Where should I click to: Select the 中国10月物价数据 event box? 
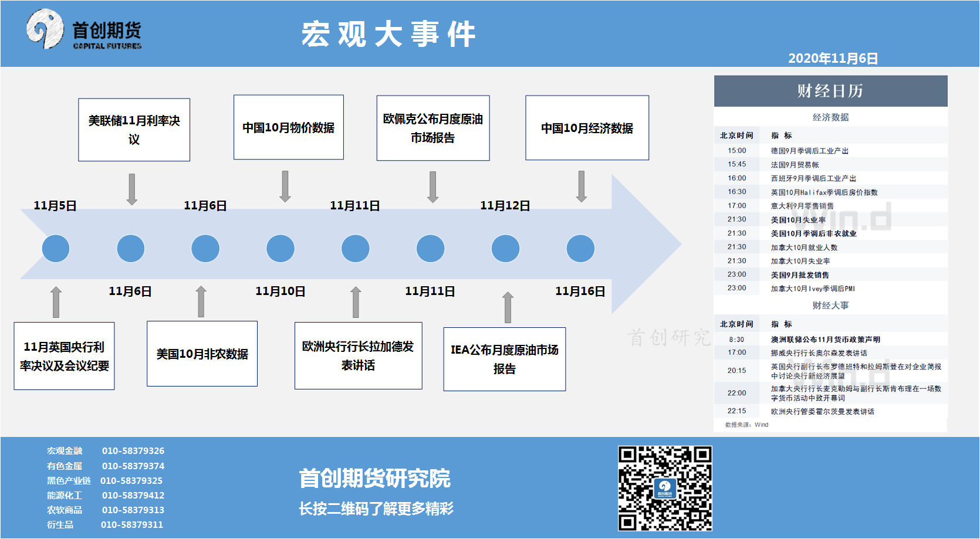click(289, 127)
